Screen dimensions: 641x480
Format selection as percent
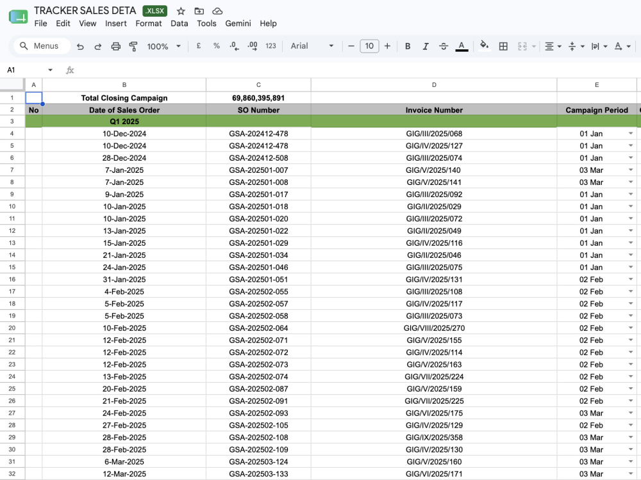(217, 46)
